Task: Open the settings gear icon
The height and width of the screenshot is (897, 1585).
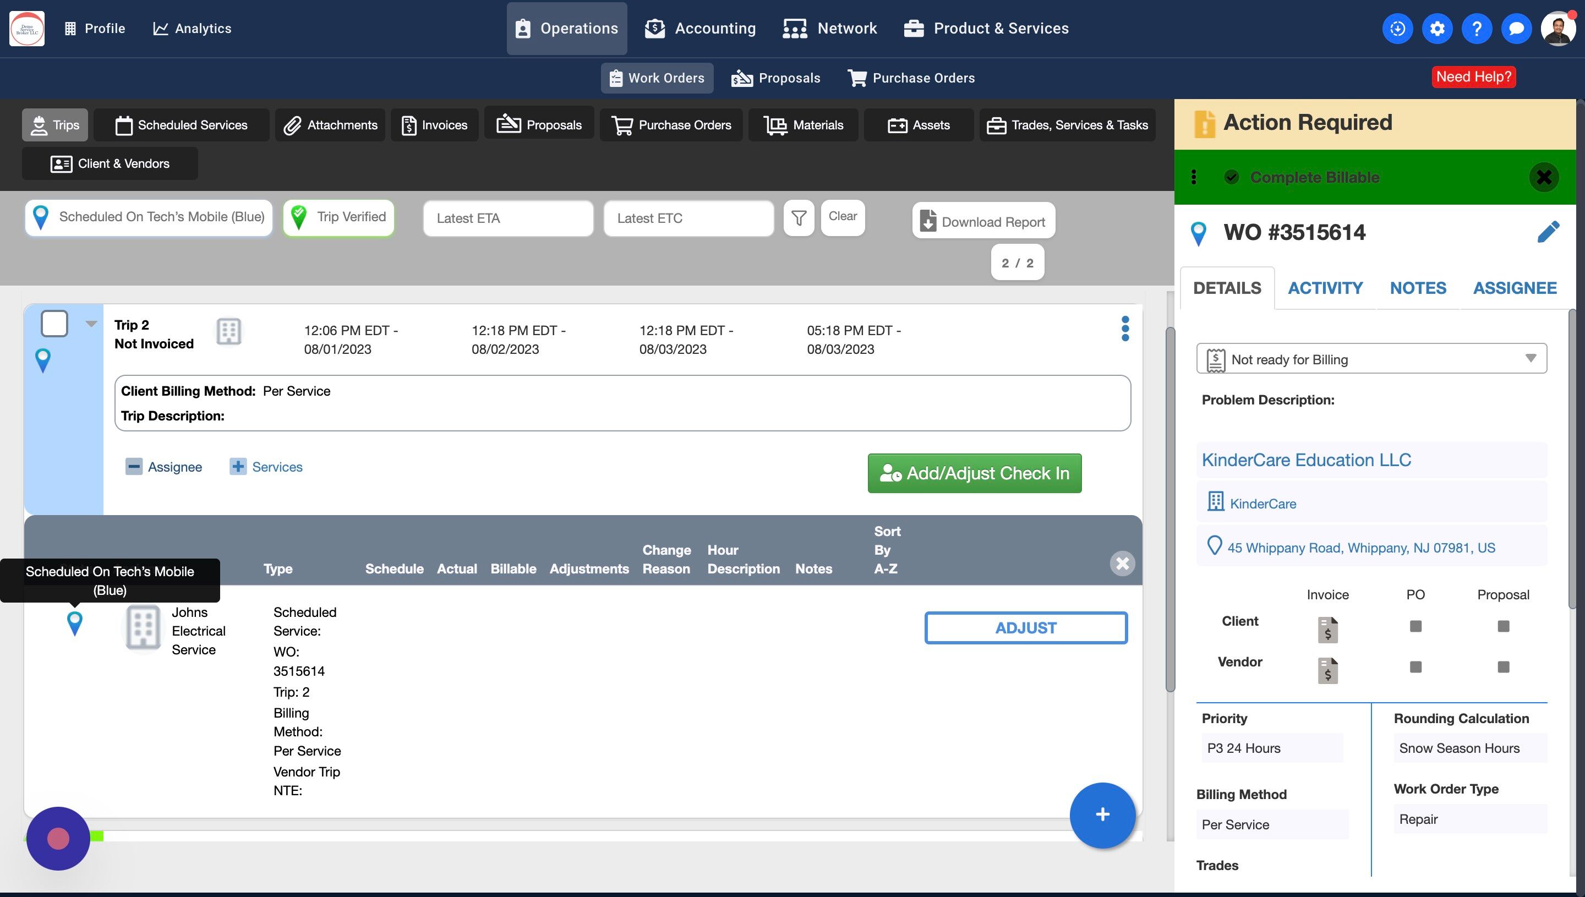Action: [x=1436, y=28]
